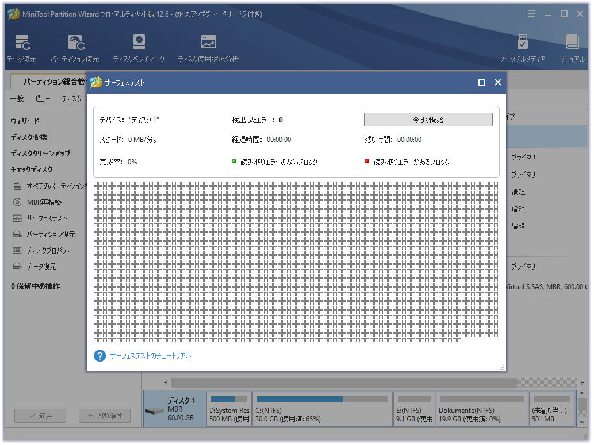594x445 pixels.
Task: Open パーティション復元 from the top toolbar
Action: point(75,48)
